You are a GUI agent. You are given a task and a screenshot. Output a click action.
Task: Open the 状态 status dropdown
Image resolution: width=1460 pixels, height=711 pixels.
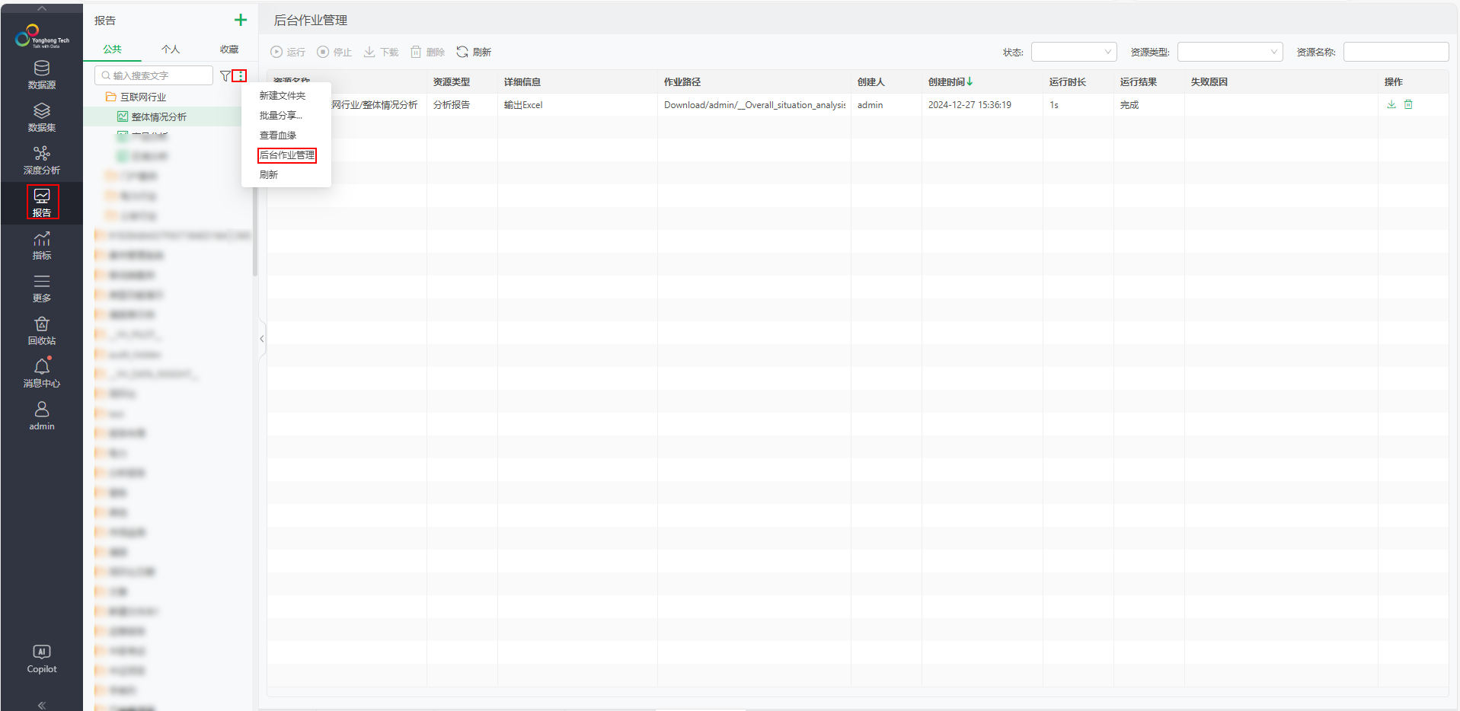pyautogui.click(x=1074, y=52)
